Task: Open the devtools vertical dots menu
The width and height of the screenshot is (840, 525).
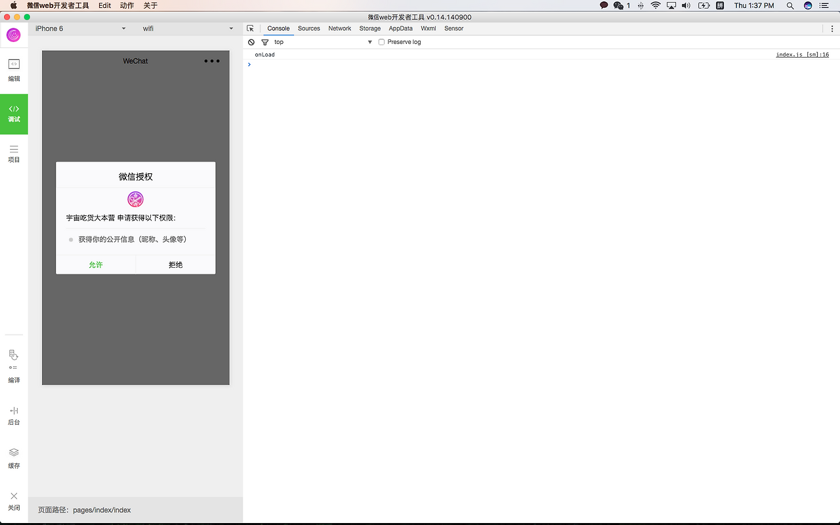Action: (x=832, y=28)
